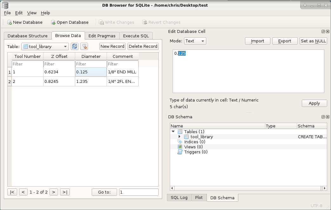Select the cell containing 0.8245
331x210 pixels.
[59, 81]
